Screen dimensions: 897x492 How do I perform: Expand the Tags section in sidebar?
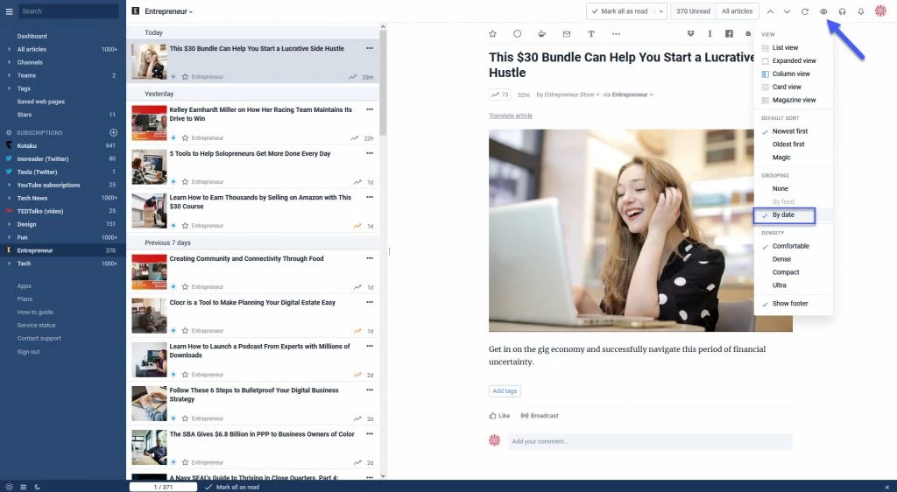coord(9,88)
